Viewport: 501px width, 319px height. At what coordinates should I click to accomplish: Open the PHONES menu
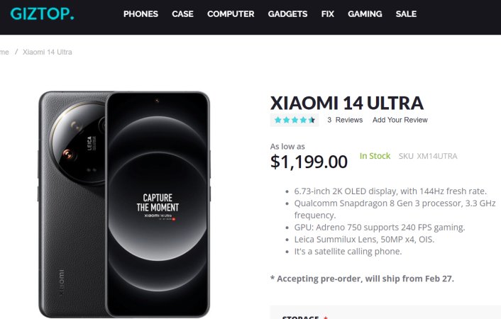[141, 14]
